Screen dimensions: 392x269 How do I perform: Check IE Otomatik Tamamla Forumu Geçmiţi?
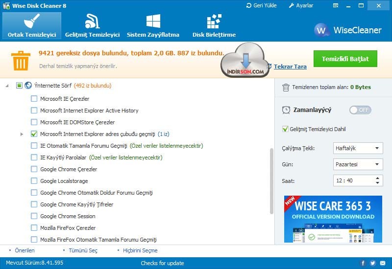(x=34, y=145)
